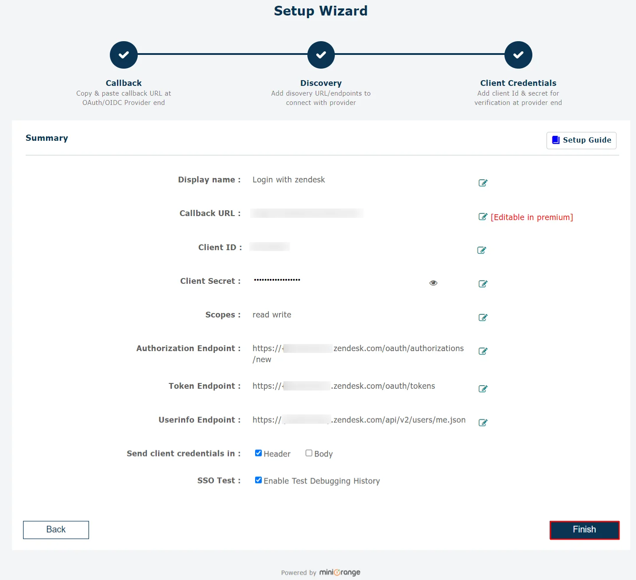Click the masked Client Secret dots
Viewport: 636px width, 580px height.
pos(277,280)
